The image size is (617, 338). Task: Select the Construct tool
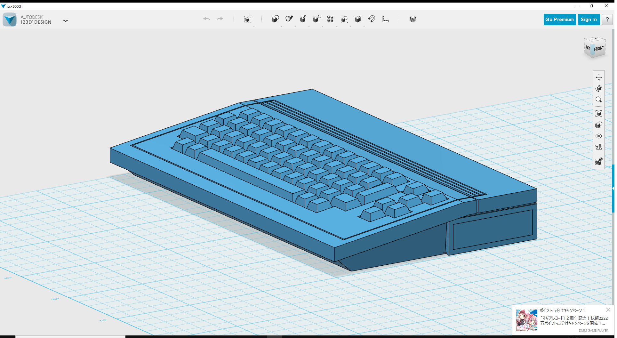303,19
